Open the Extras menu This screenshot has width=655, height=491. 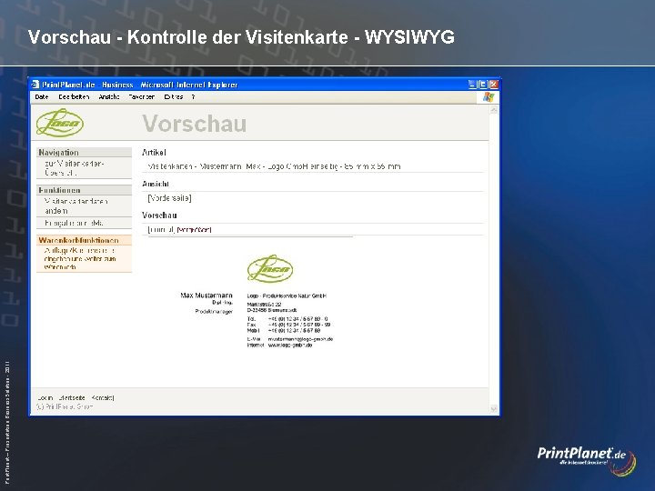point(174,97)
